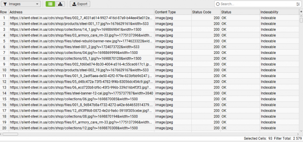This screenshot has height=142, width=303.
Task: Click inside the Search field
Action: (x=257, y=4)
